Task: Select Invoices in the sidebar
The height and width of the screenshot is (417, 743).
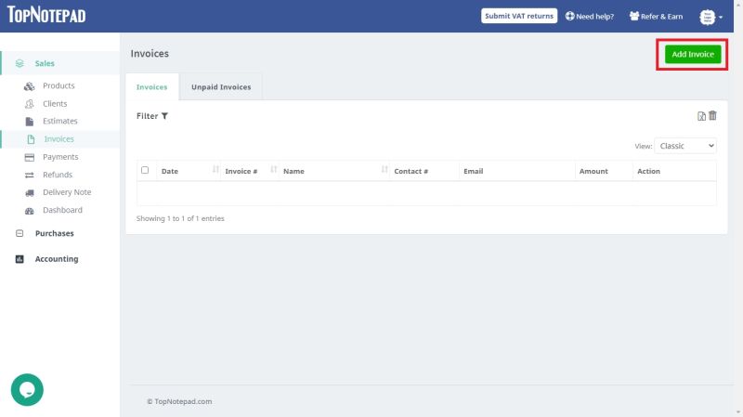Action: (59, 139)
